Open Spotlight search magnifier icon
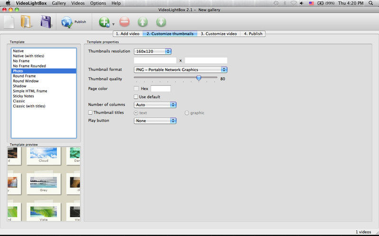The width and height of the screenshot is (379, 236). [x=370, y=3]
